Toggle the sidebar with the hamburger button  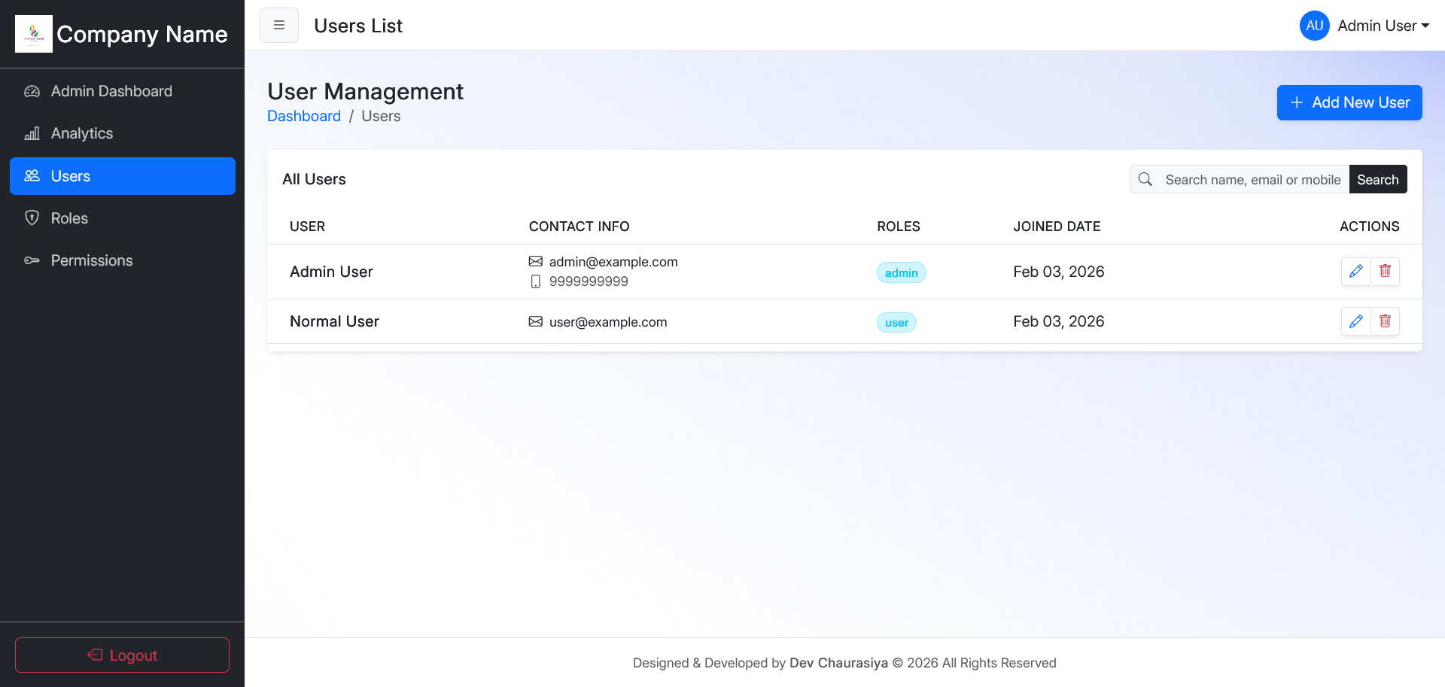point(279,26)
